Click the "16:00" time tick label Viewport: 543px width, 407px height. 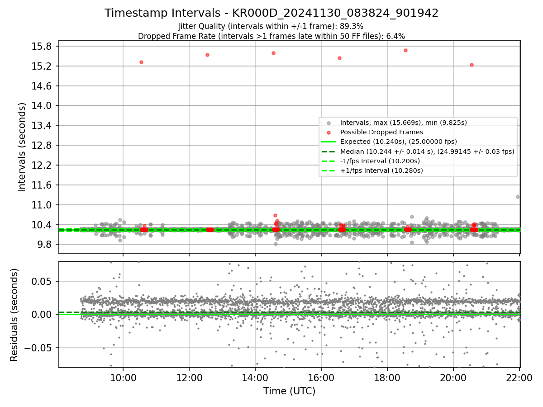[x=321, y=378]
